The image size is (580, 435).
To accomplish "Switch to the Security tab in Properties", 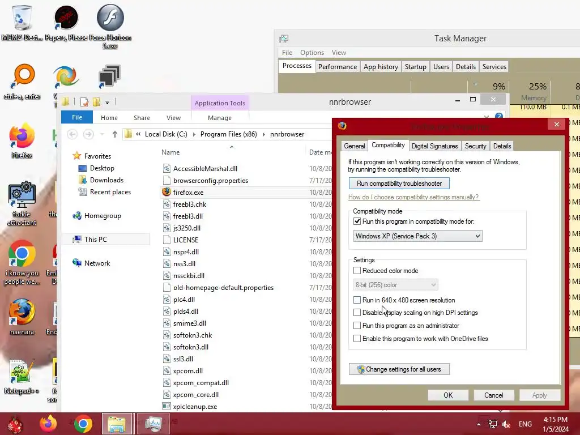I will tap(475, 146).
